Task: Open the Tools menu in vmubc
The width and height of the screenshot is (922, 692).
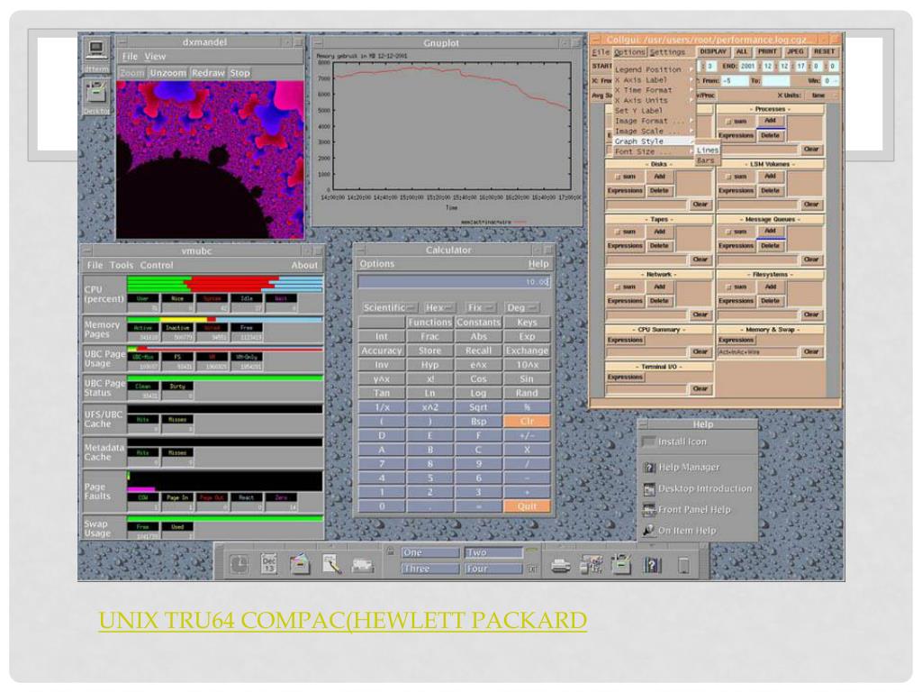Action: (x=122, y=266)
